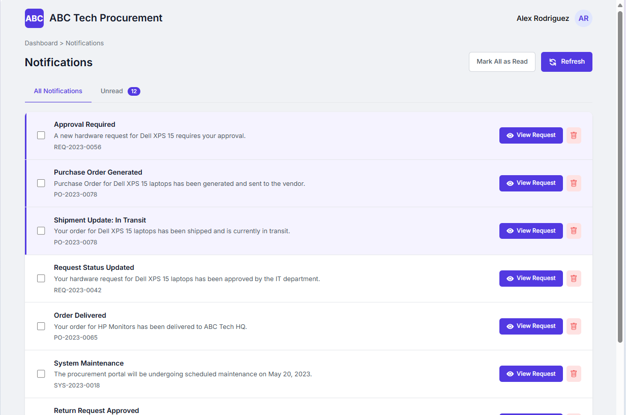The height and width of the screenshot is (415, 626).
Task: Click the ABC logo icon
Action: pyautogui.click(x=34, y=18)
